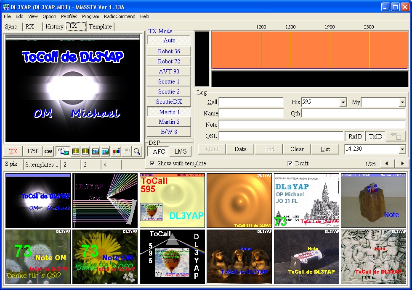Viewport: 412px width, 290px height.
Task: Select Martin 2 TX mode
Action: 169,122
